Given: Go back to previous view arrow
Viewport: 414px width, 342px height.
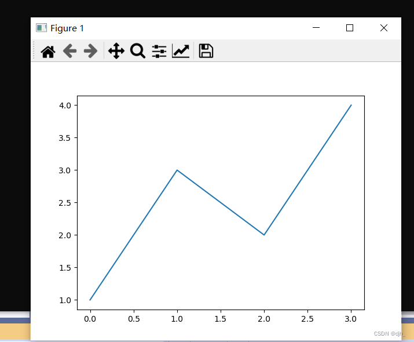Looking at the screenshot, I should tap(69, 51).
